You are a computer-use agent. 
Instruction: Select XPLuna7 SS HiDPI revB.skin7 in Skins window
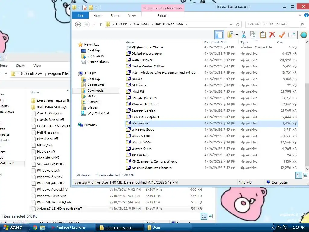[x=117, y=208]
